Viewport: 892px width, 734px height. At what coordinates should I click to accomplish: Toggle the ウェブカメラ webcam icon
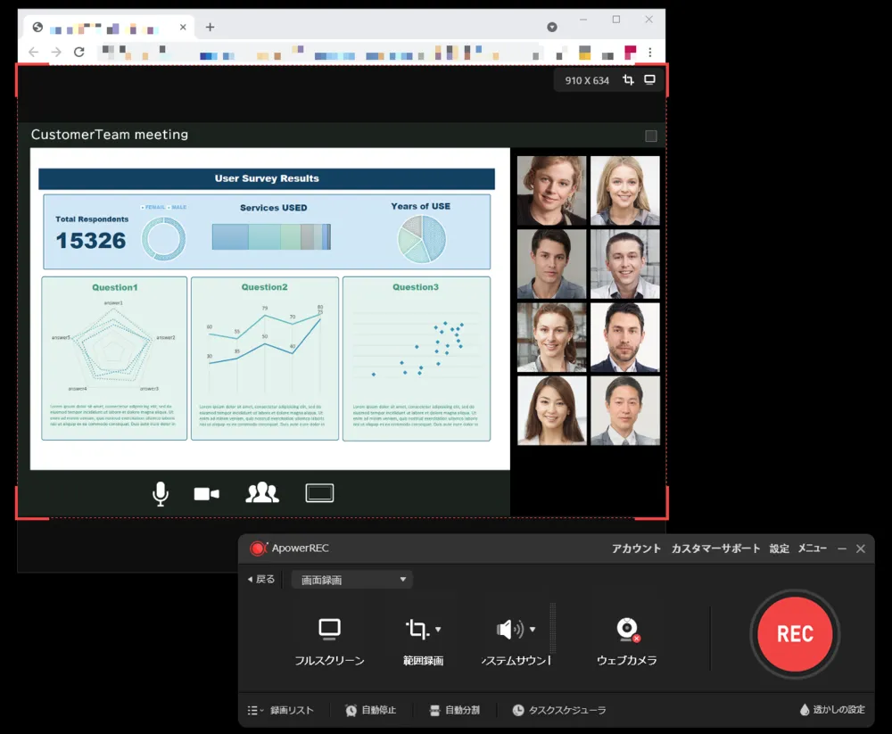(627, 630)
